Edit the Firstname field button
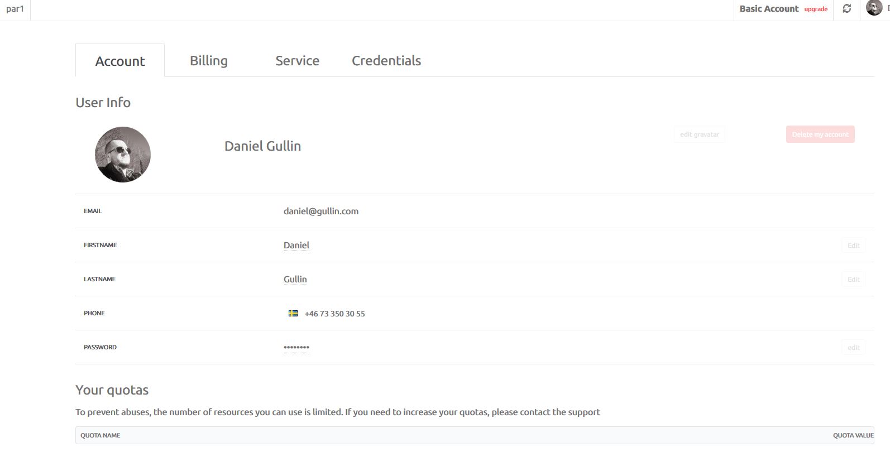Viewport: 890px width, 452px height. click(x=854, y=246)
